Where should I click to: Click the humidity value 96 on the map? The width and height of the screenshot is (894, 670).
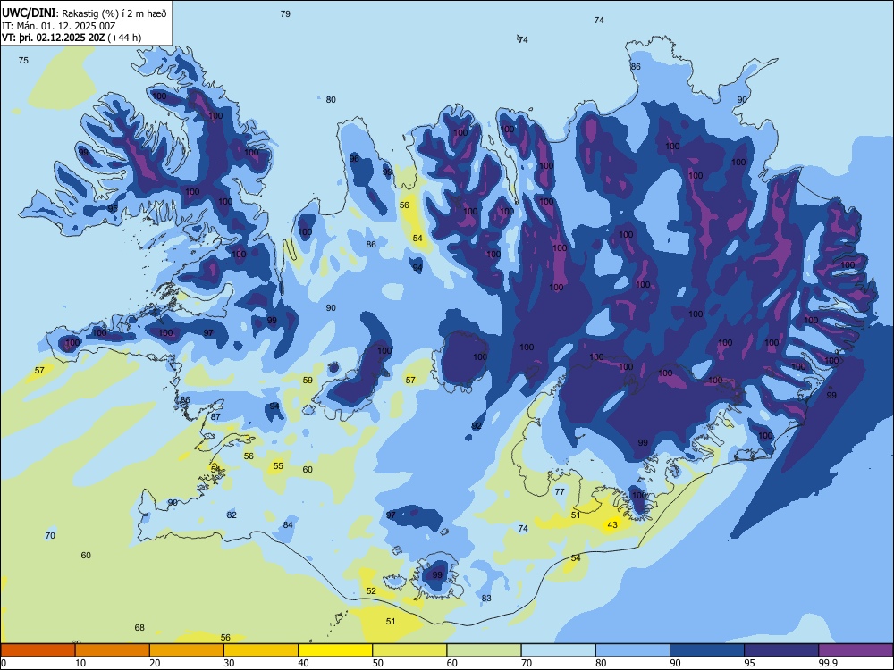tap(354, 158)
